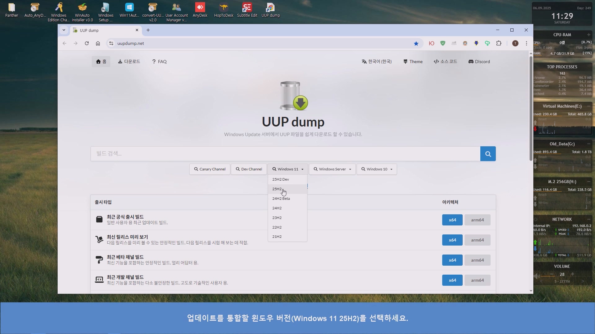This screenshot has height=334, width=595.
Task: Open the 다운로드 navigation item
Action: [129, 62]
